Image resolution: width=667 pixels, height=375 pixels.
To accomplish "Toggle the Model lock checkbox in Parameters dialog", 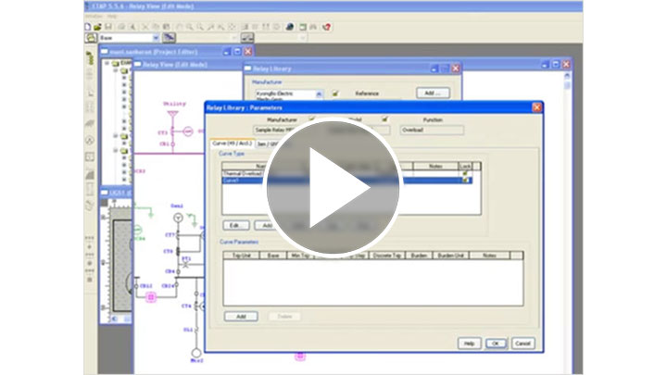I will (x=386, y=119).
